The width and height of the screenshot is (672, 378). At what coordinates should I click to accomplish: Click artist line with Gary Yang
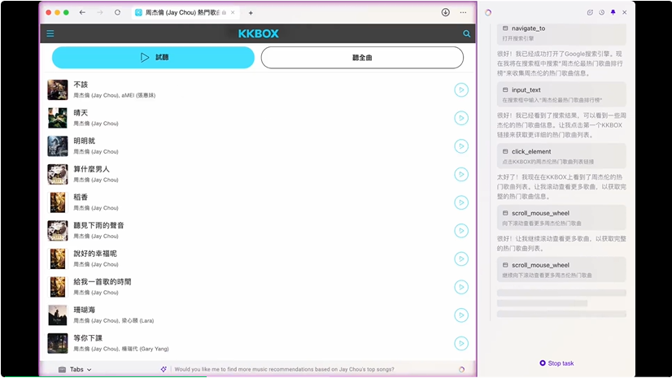click(121, 349)
